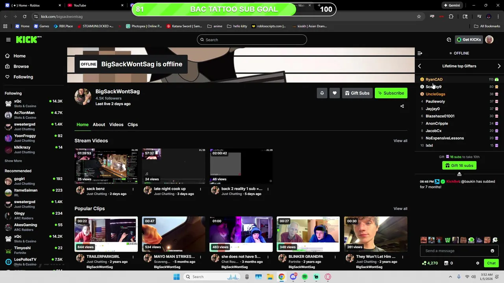Open options for sack benz video
The width and height of the screenshot is (504, 283).
point(133,189)
